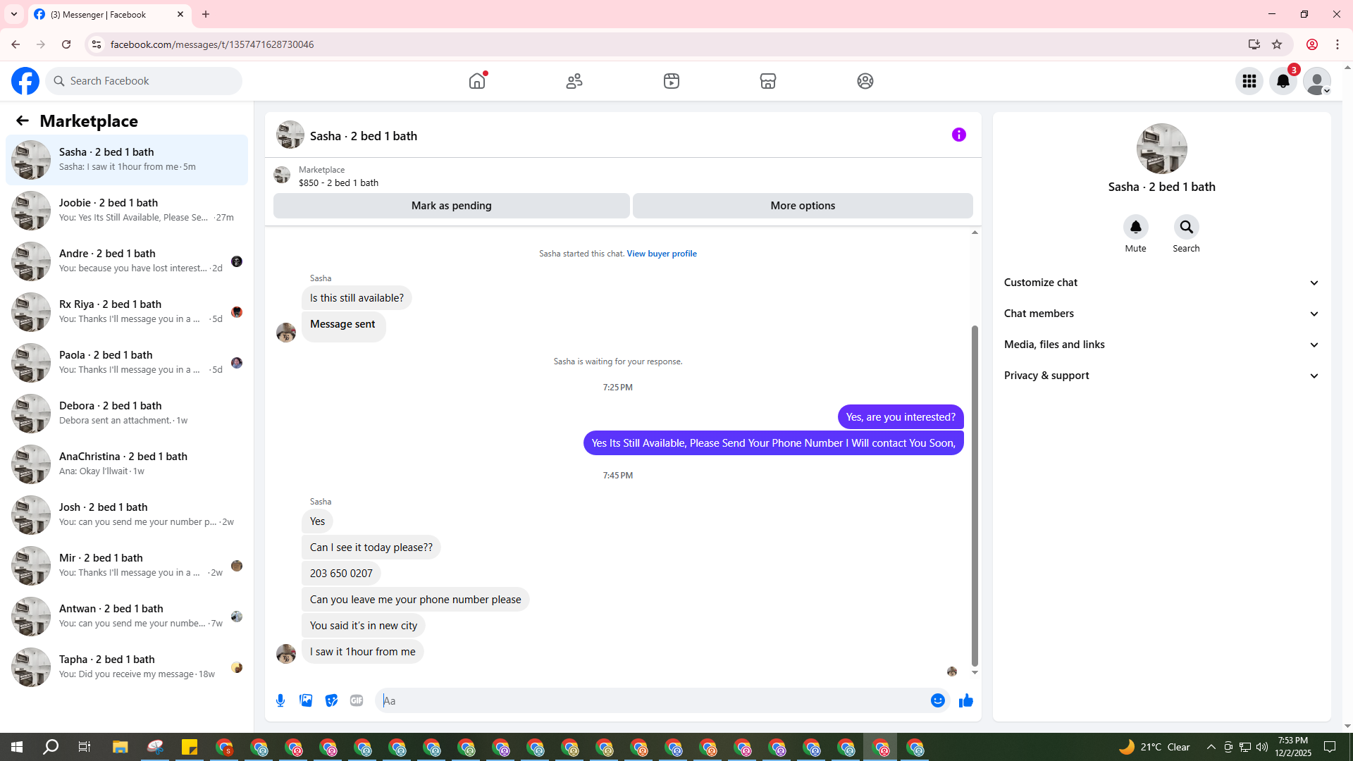Mute the conversation with Sasha
Screen dimensions: 1353x761
point(1135,227)
